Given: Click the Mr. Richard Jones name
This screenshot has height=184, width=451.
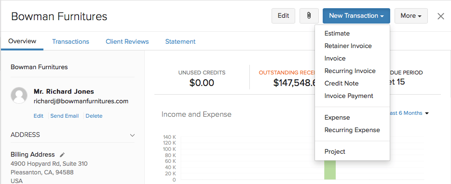Looking at the screenshot, I should (64, 91).
